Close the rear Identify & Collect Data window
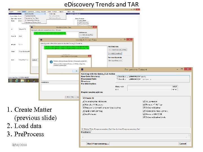 (95, 27)
